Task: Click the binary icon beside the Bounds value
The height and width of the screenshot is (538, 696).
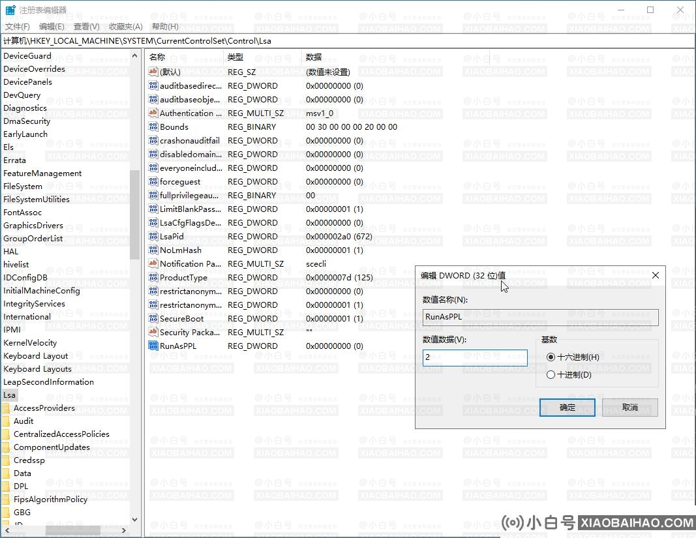Action: (153, 127)
